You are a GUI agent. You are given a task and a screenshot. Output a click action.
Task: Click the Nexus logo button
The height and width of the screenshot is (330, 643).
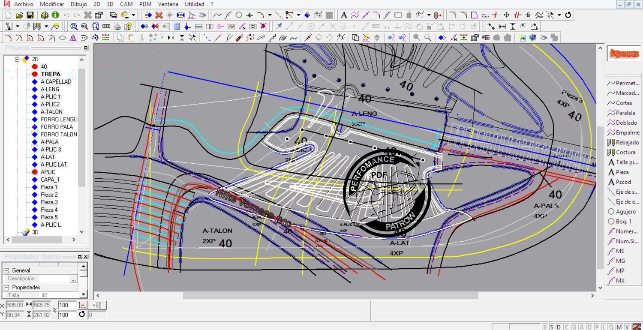623,54
